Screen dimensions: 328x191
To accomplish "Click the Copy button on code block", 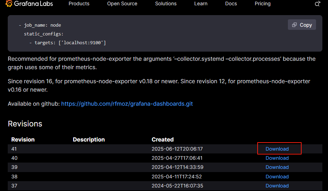I will click(x=302, y=25).
